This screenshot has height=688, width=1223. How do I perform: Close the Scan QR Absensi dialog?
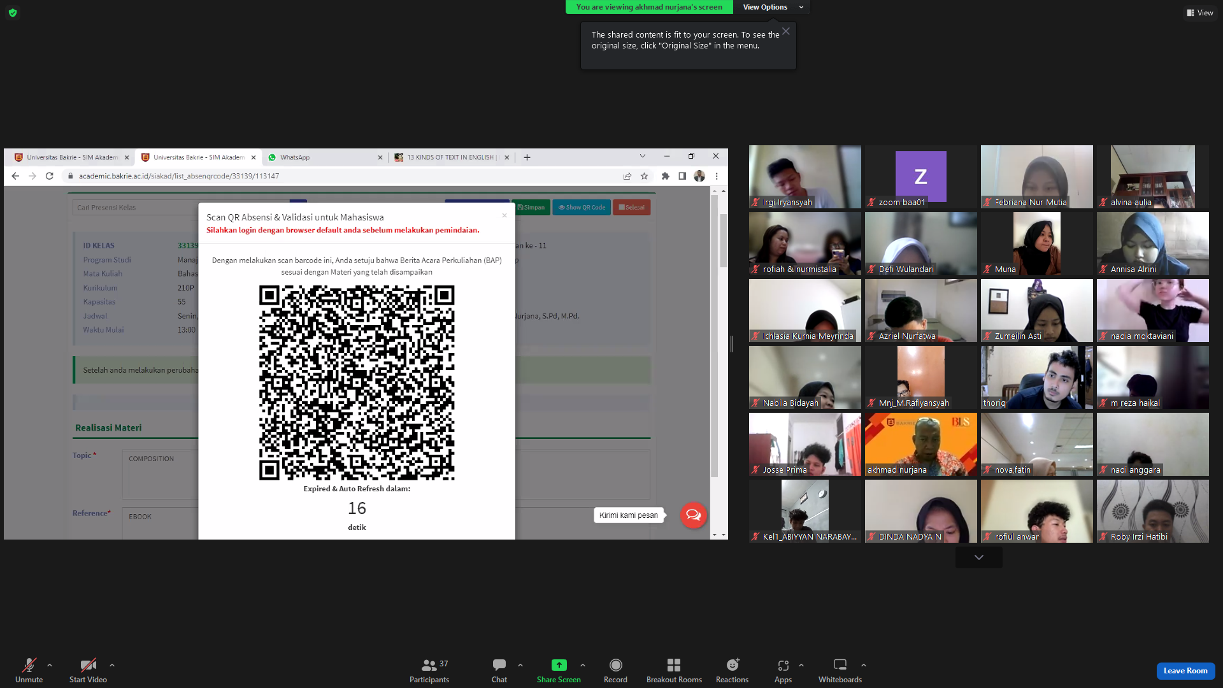click(x=504, y=215)
